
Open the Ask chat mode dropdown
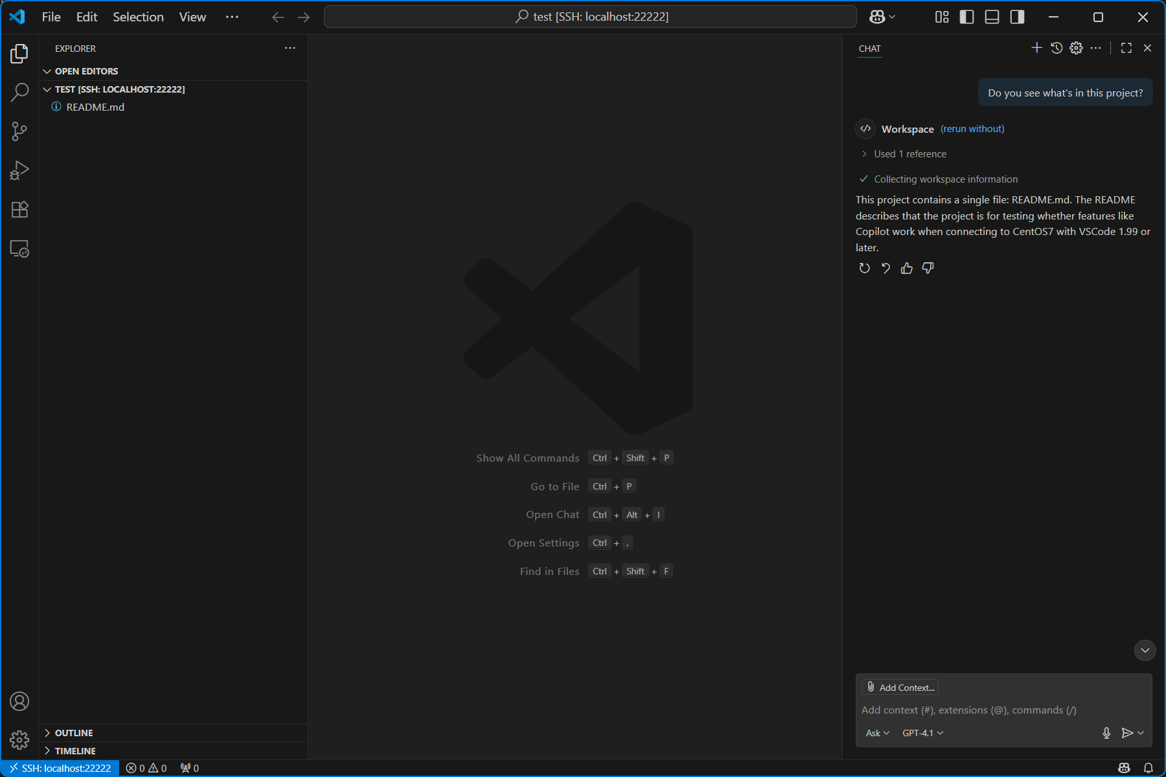pos(877,733)
